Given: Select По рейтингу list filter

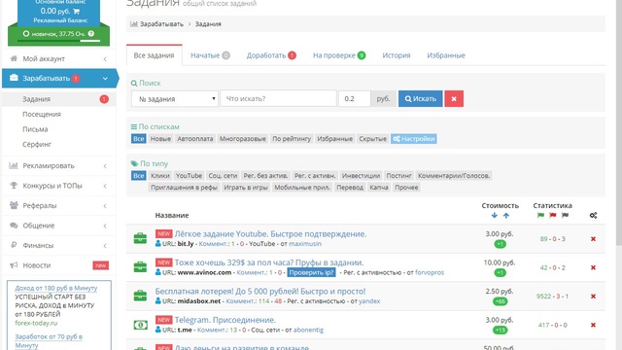Looking at the screenshot, I should (x=292, y=139).
